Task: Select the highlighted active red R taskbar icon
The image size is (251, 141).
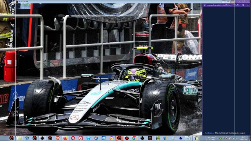Action: click(x=119, y=138)
